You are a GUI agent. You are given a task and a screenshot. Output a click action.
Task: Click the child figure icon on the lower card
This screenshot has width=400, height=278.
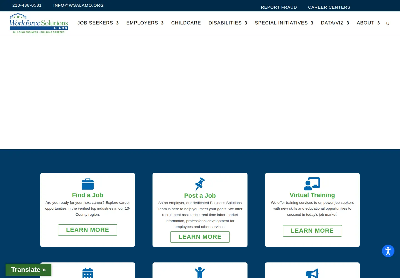click(x=200, y=272)
